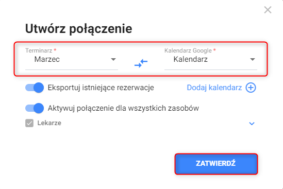Expand the Lekarze section chevron
Viewport: 283px width, 189px height.
[x=252, y=124]
